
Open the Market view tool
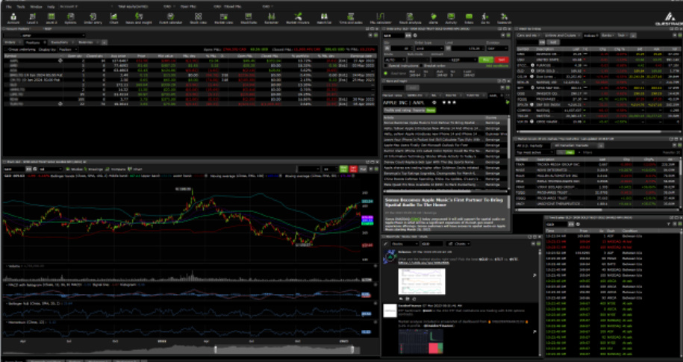223,19
